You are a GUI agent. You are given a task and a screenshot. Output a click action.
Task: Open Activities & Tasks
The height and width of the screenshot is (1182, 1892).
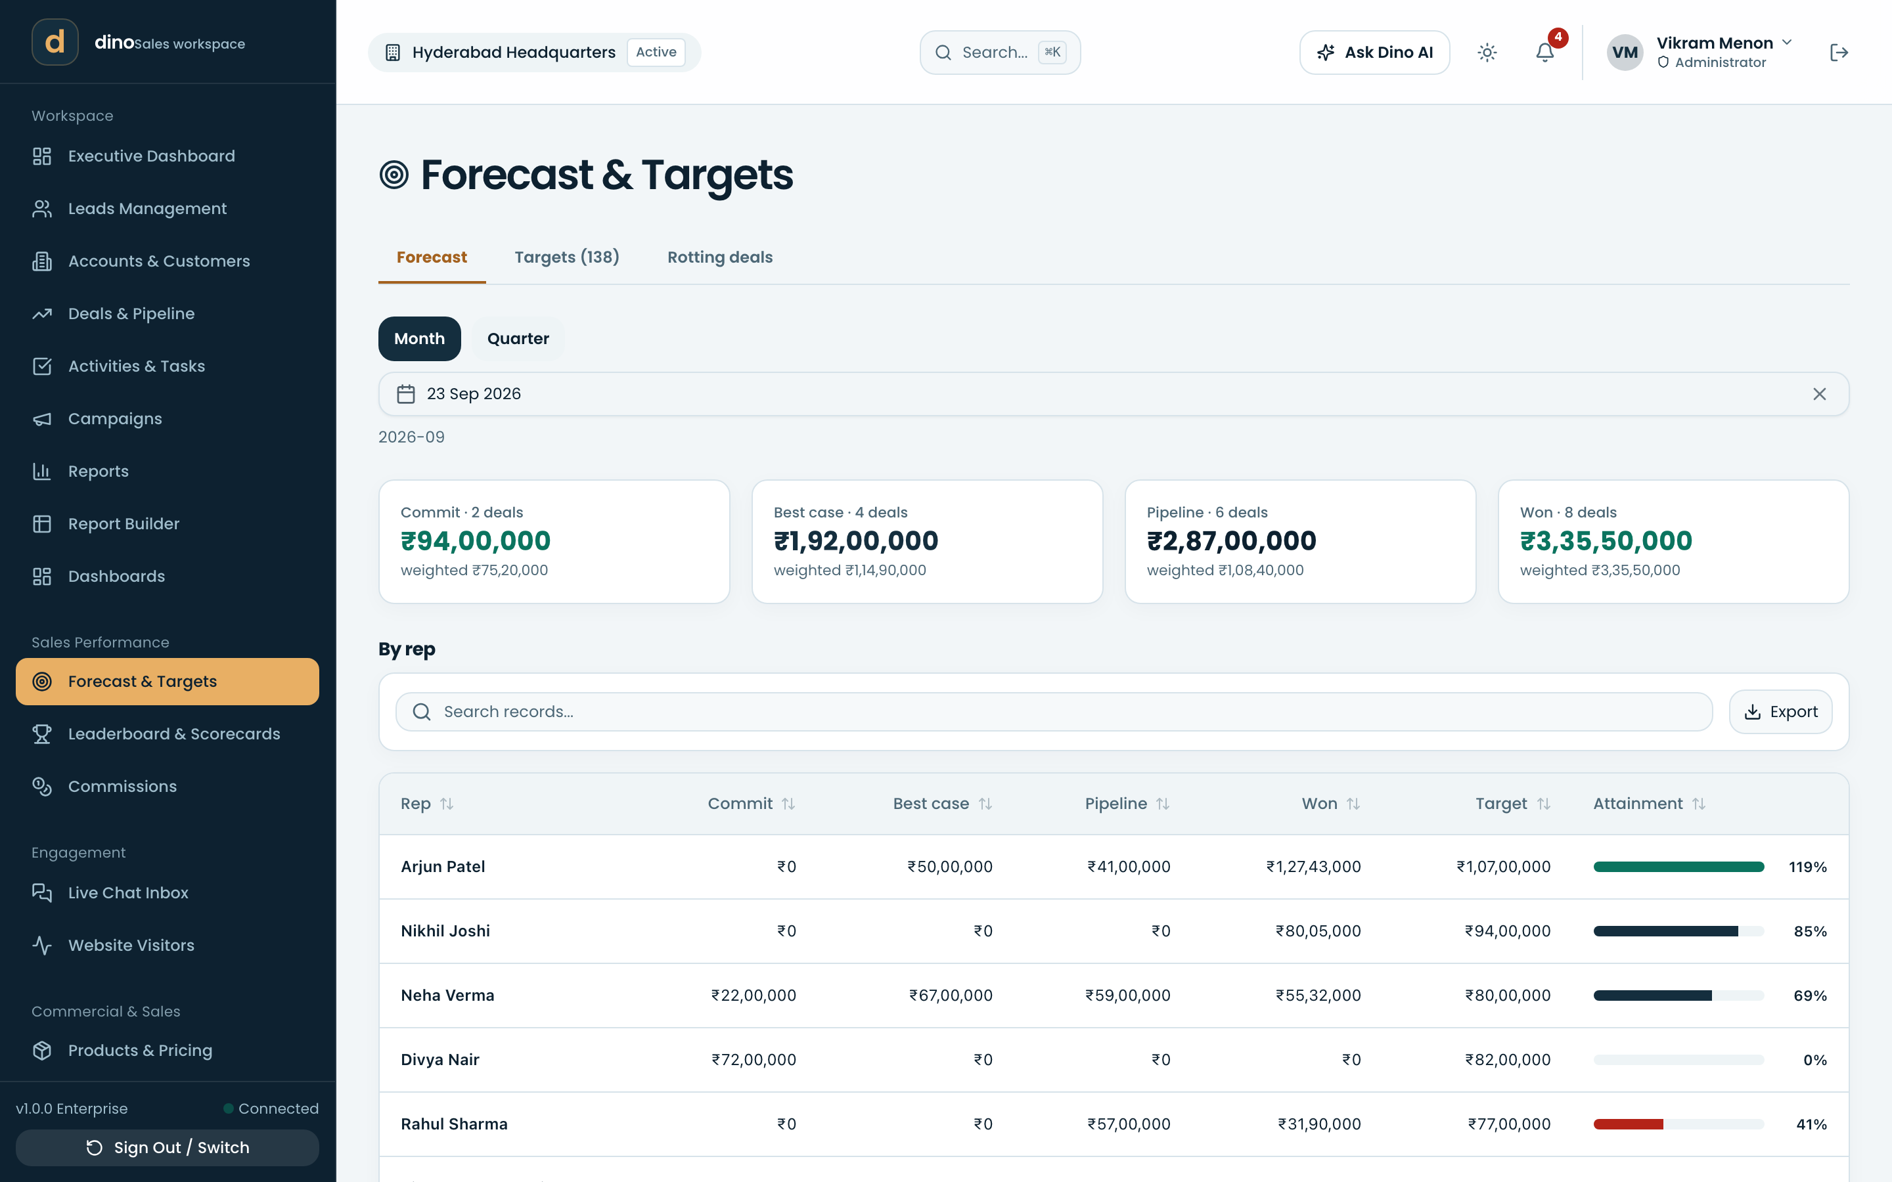coord(168,366)
